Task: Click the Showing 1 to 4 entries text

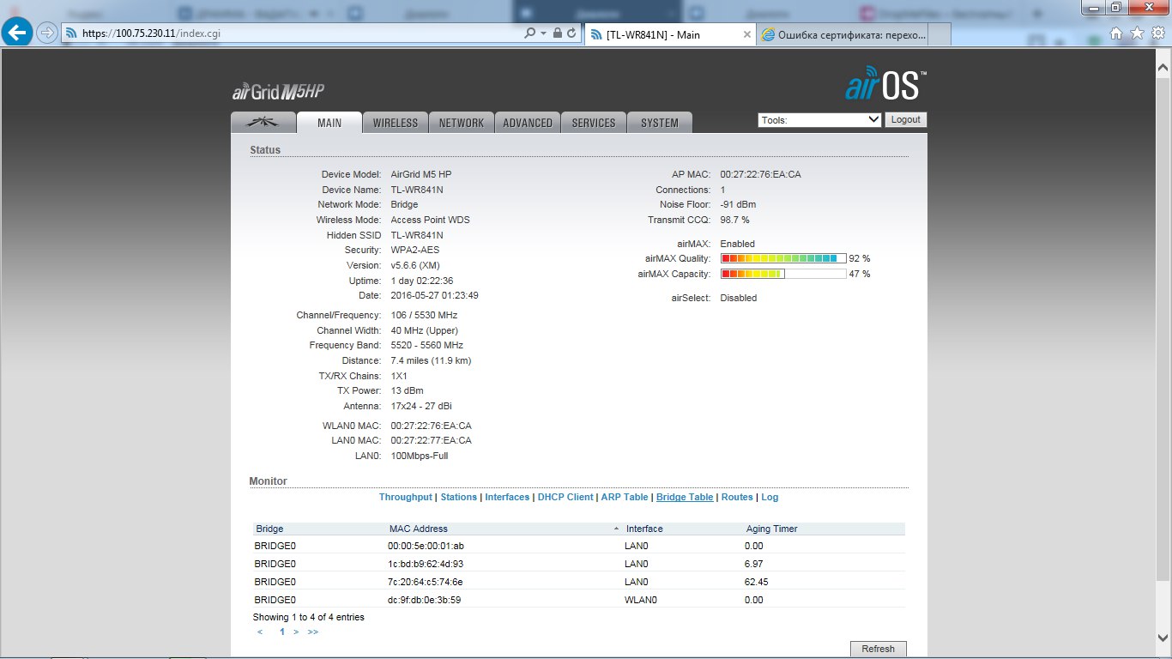Action: pos(308,617)
